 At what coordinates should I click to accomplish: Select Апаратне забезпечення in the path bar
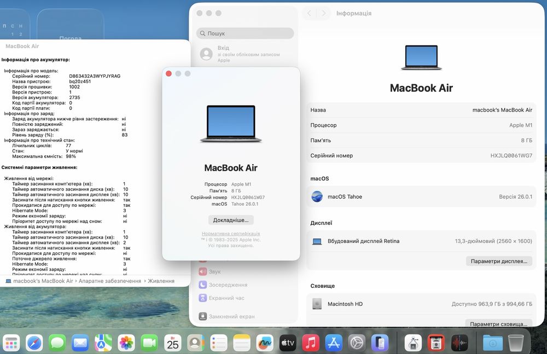coord(110,281)
